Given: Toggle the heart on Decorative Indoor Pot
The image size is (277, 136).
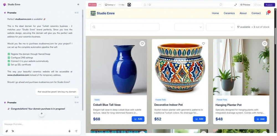Looking at the screenshot, I should pos(203,43).
